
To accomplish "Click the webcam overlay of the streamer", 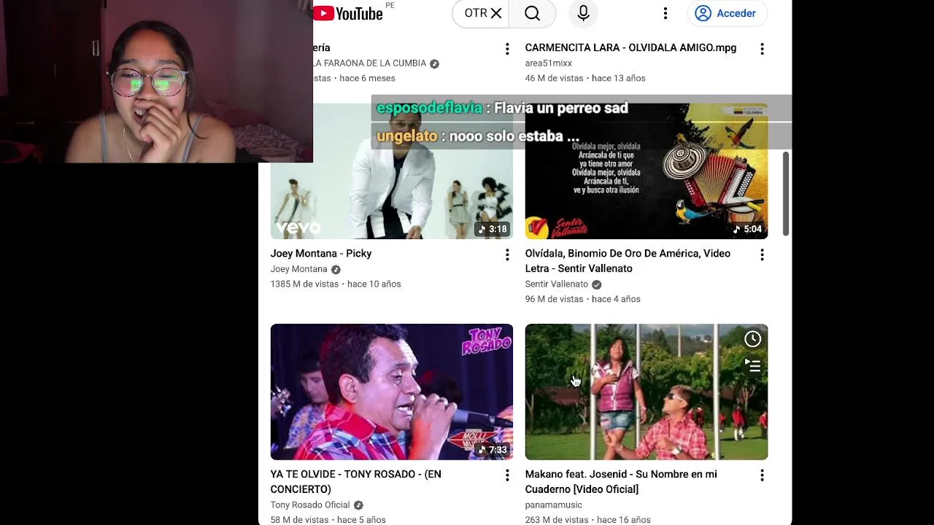I will click(x=156, y=81).
